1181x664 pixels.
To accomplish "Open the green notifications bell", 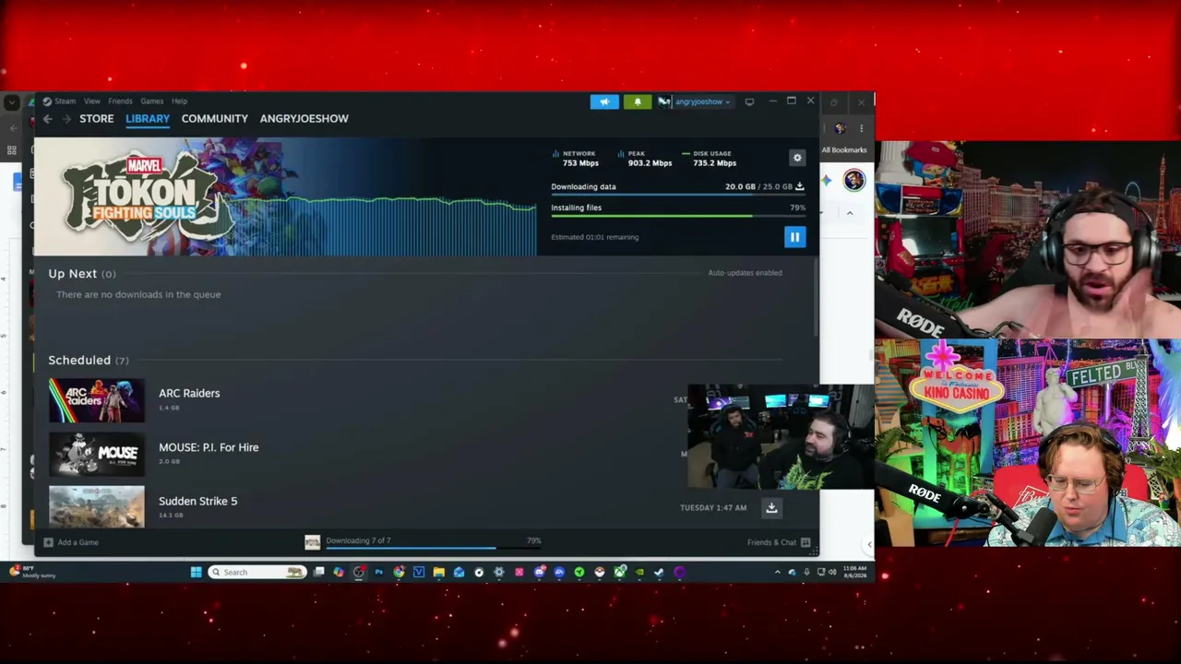I will pyautogui.click(x=637, y=101).
